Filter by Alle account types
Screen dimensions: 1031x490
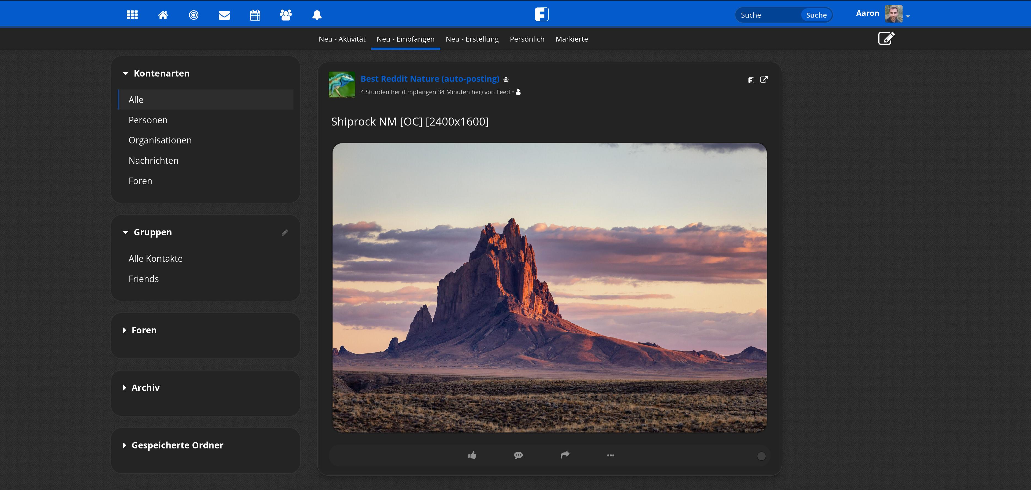(206, 100)
